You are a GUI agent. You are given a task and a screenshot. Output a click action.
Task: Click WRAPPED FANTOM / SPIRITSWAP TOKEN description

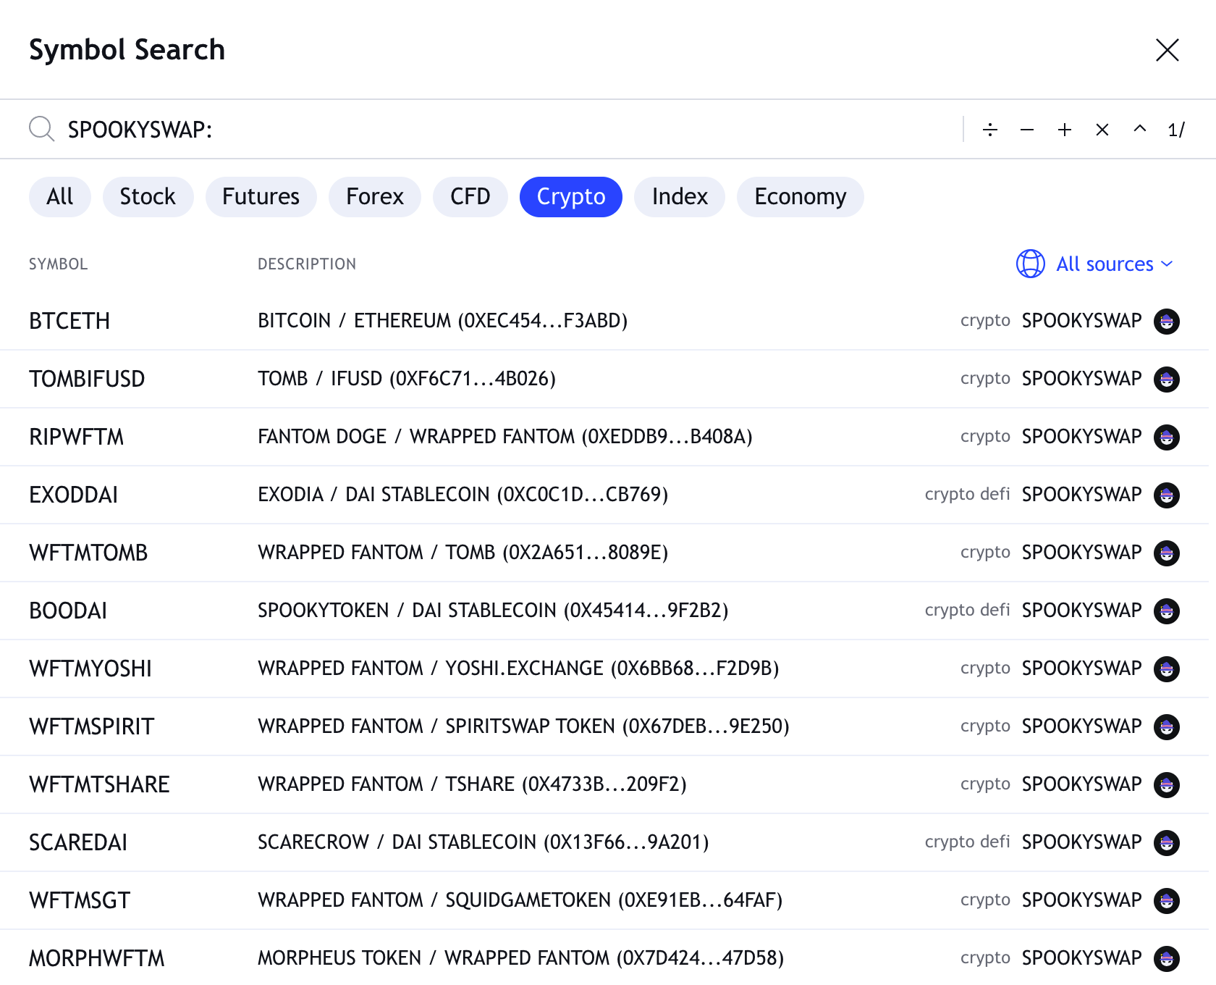tap(523, 726)
